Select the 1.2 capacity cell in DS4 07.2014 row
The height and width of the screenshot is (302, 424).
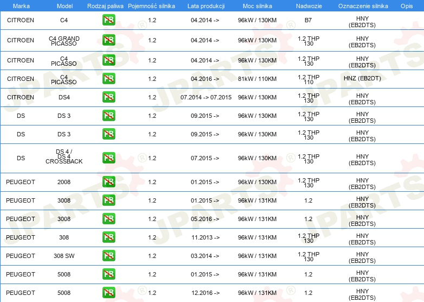click(x=152, y=97)
